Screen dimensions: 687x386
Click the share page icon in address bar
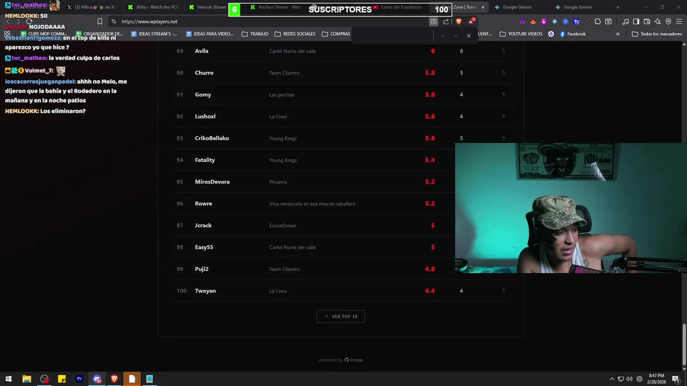click(x=445, y=21)
